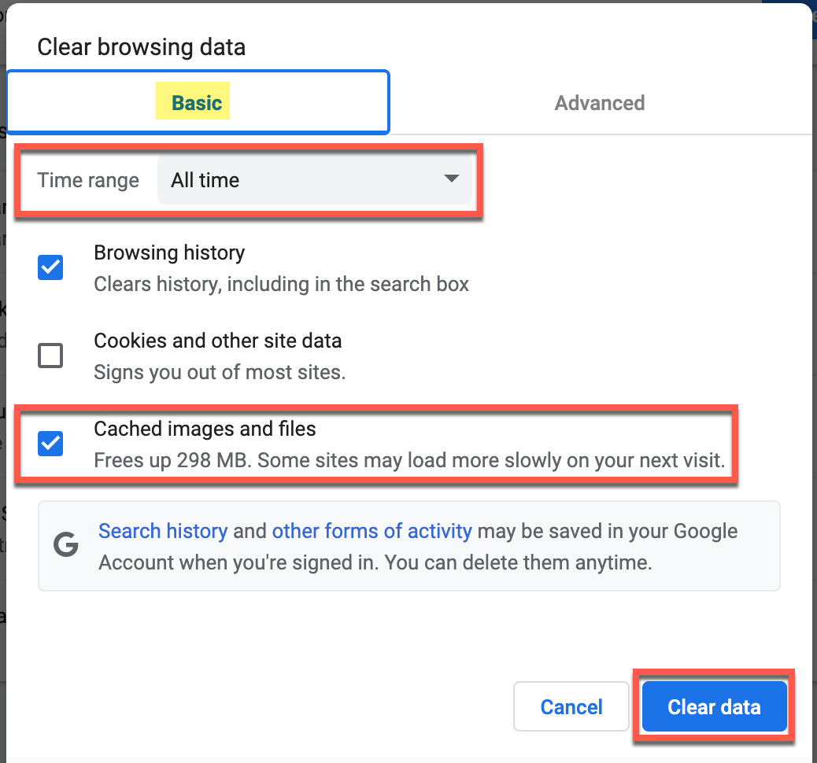Select the Basic tab
Viewport: 817px width, 763px height.
click(193, 101)
